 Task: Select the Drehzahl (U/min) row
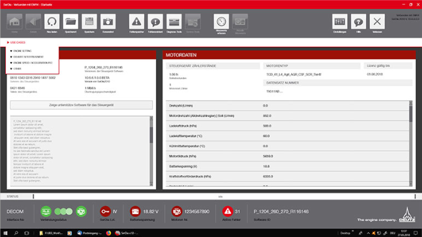pos(287,106)
